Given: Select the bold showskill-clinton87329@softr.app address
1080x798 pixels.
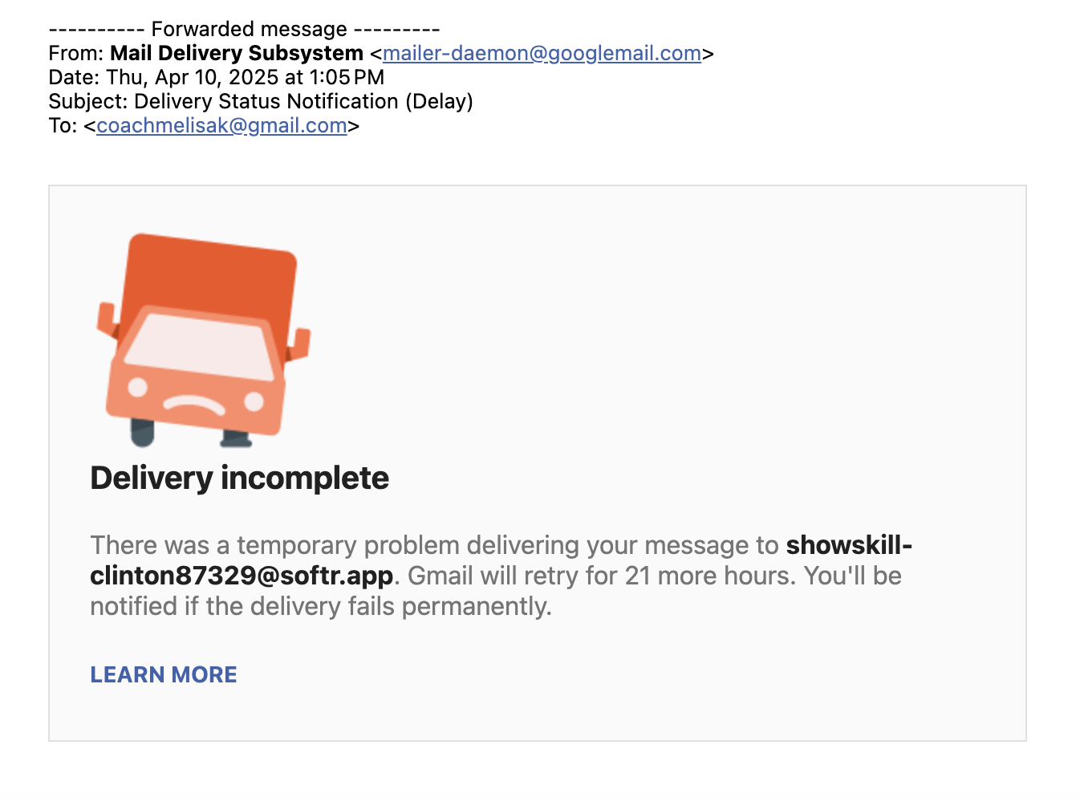Looking at the screenshot, I should pyautogui.click(x=501, y=560).
